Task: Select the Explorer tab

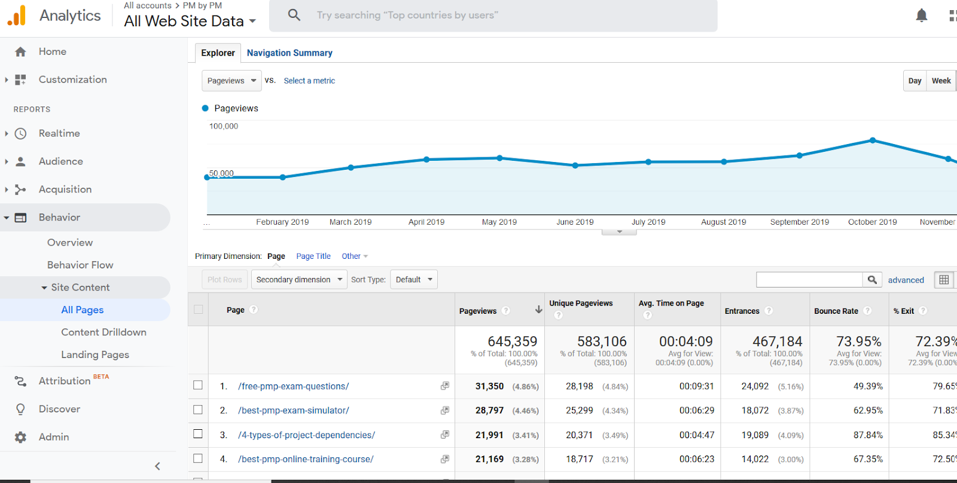Action: point(218,53)
